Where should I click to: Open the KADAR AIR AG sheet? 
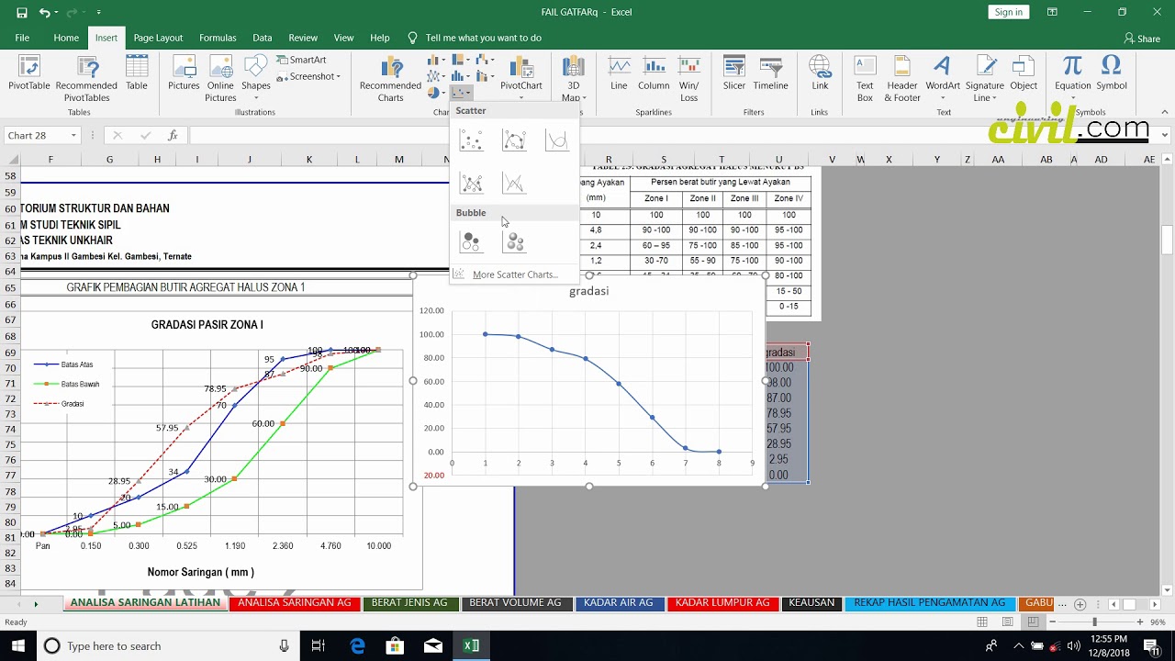click(x=619, y=603)
